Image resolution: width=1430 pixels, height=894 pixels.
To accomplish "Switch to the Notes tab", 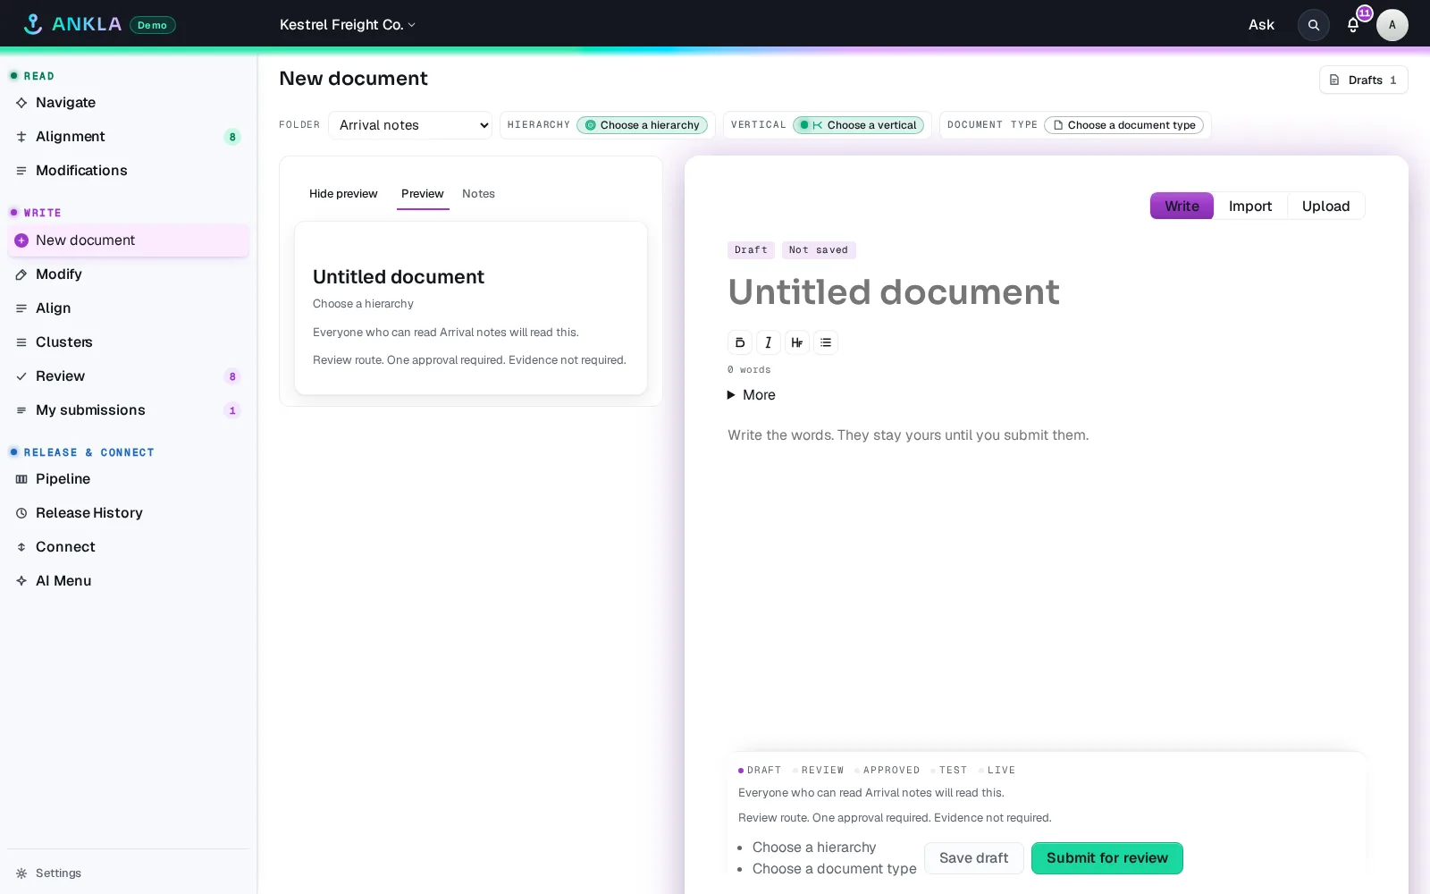I will (478, 194).
